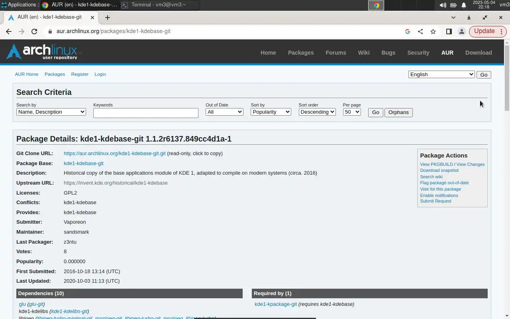This screenshot has width=510, height=319.
Task: Share this page via the share icon
Action: [420, 32]
